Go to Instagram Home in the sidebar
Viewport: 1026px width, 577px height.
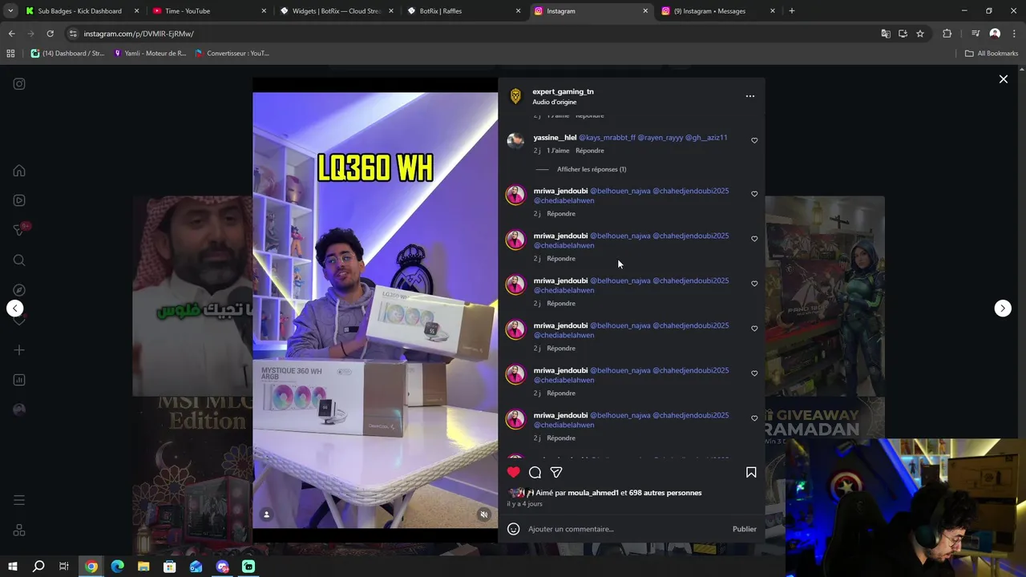coord(19,171)
